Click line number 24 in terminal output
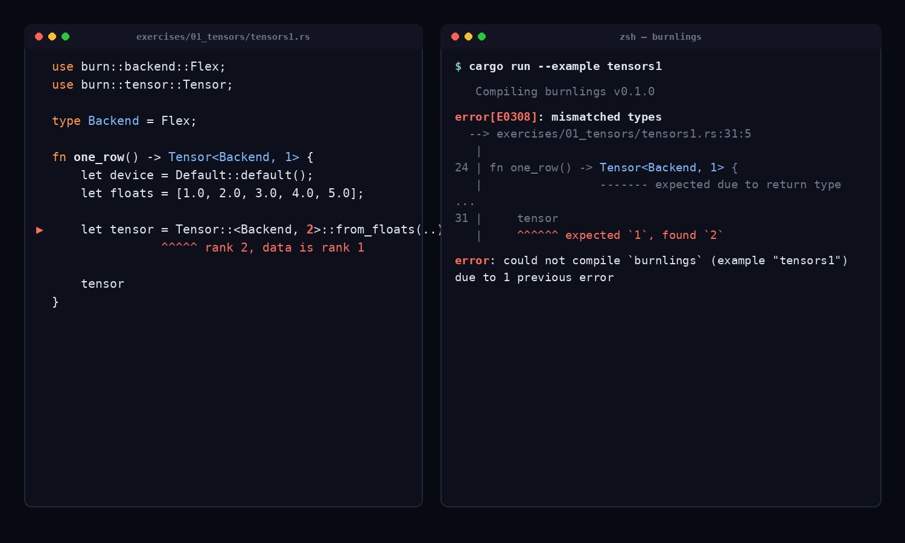 point(462,168)
